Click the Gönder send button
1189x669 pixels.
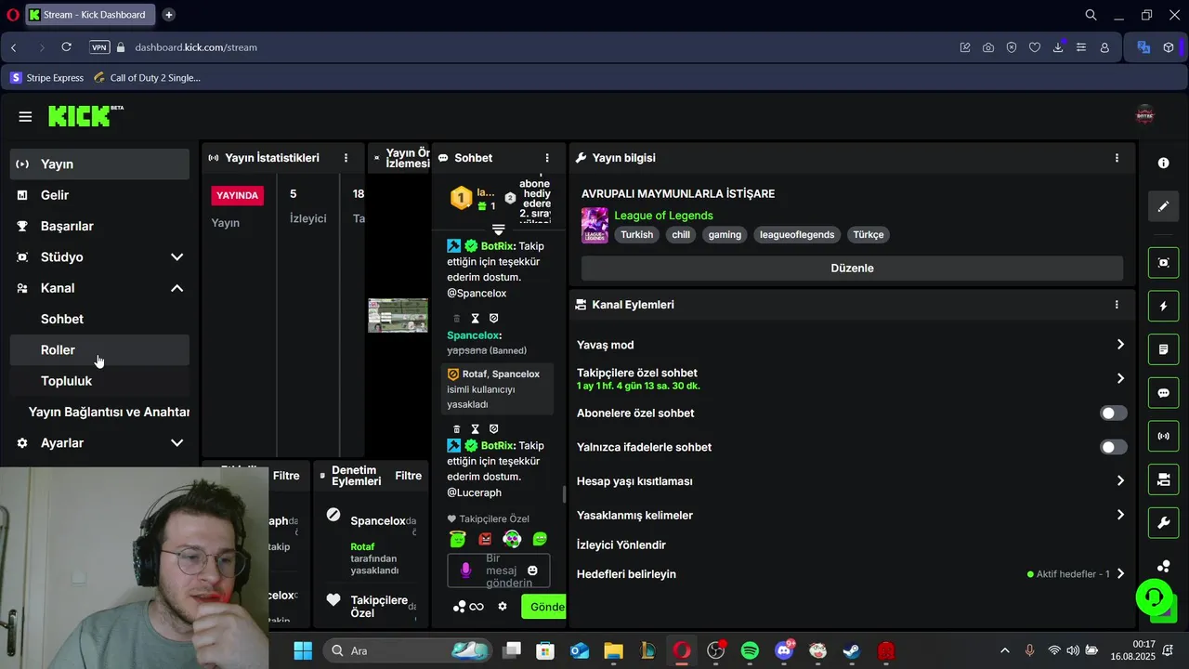[544, 607]
